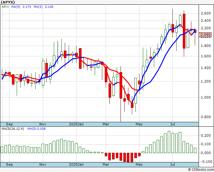This screenshot has width=214, height=172.
Task: Click Mar on the price chart time axis
Action: pyautogui.click(x=106, y=124)
